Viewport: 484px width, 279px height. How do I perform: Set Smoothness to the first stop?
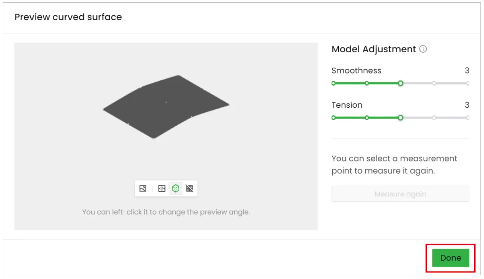coord(333,83)
